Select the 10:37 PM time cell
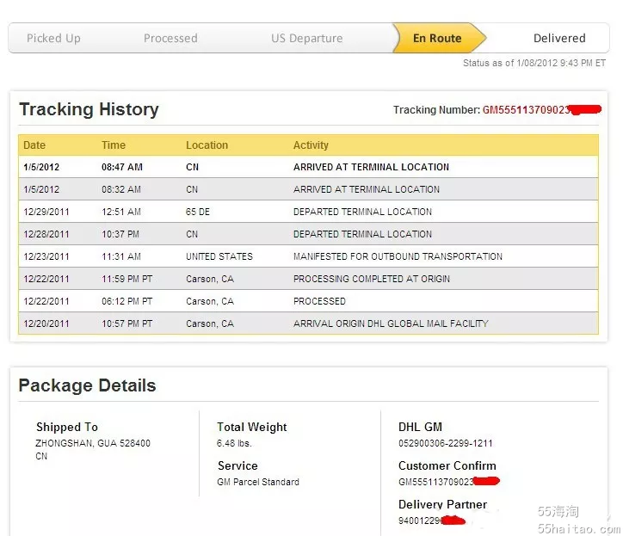The width and height of the screenshot is (623, 536). click(x=120, y=234)
